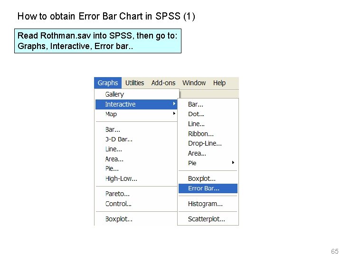Select Bar... in the Interactive submenu
This screenshot has width=342, height=257.
(208, 104)
